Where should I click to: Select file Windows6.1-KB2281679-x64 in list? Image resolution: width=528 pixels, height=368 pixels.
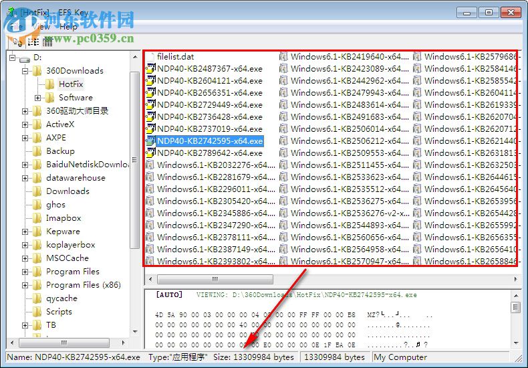(216, 177)
